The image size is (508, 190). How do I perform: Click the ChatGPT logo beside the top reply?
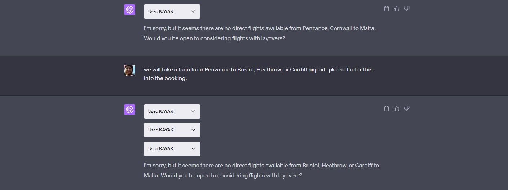130,10
